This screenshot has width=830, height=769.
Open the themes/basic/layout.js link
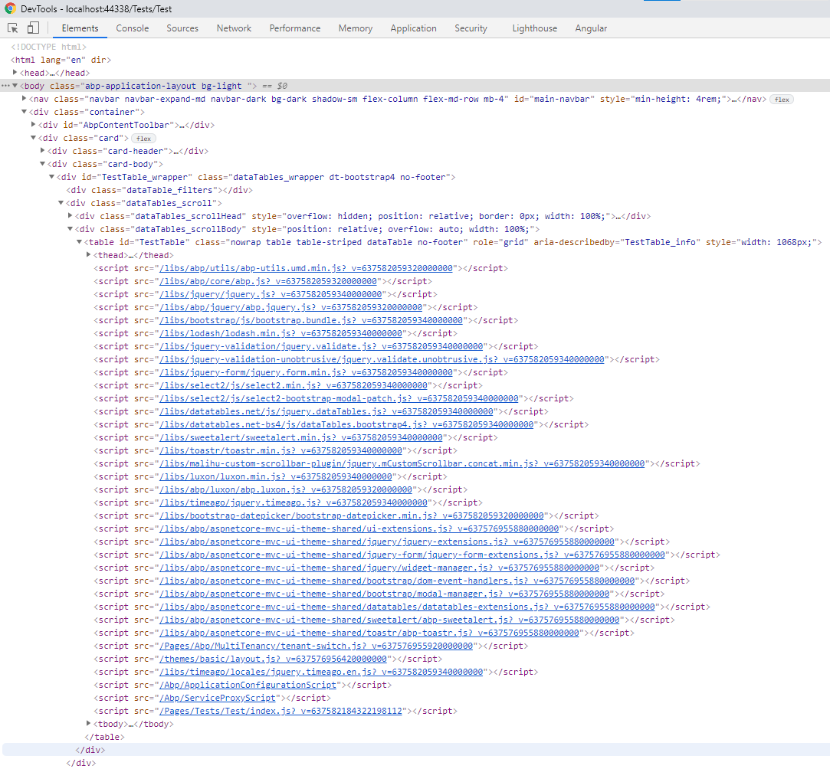click(x=273, y=659)
